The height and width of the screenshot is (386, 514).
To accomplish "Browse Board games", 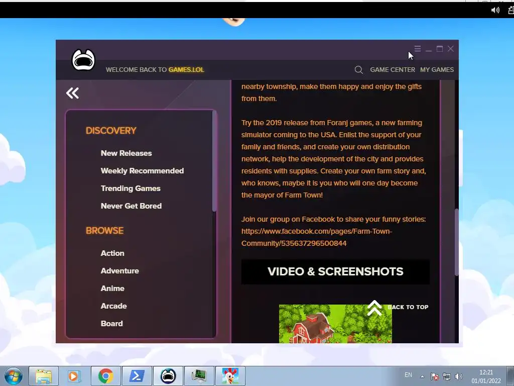I will point(112,323).
